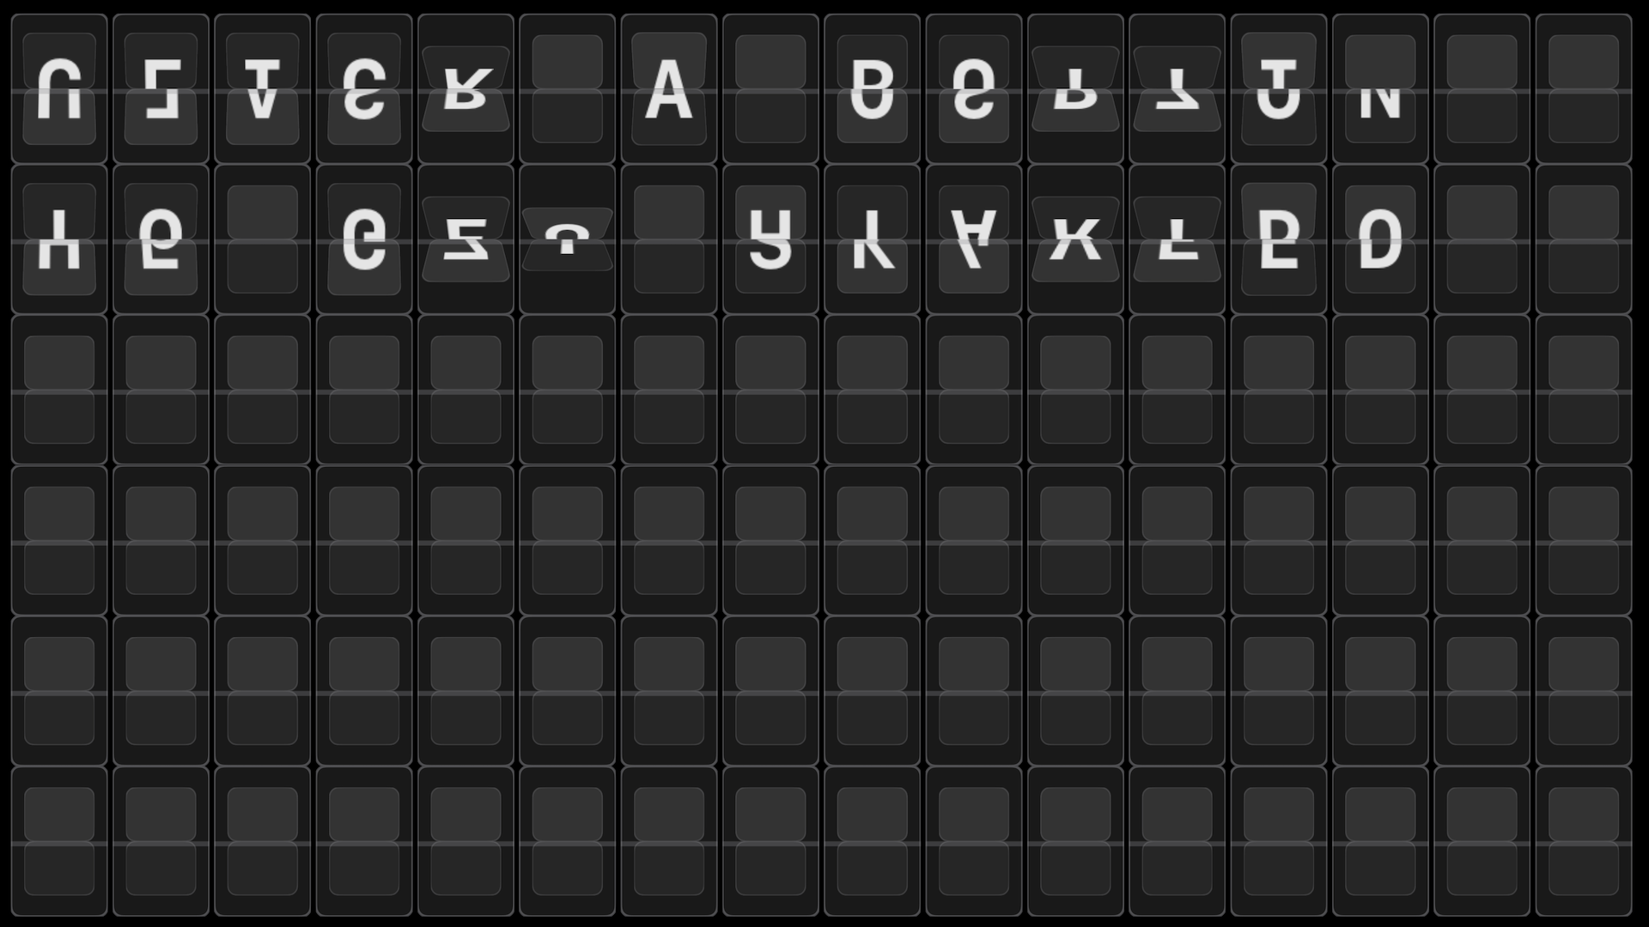Select the blank tile immediately right of the D

pyautogui.click(x=1482, y=239)
